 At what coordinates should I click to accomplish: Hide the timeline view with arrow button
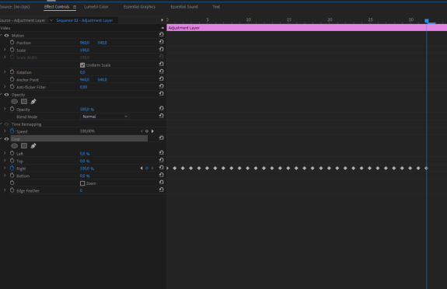point(162,20)
